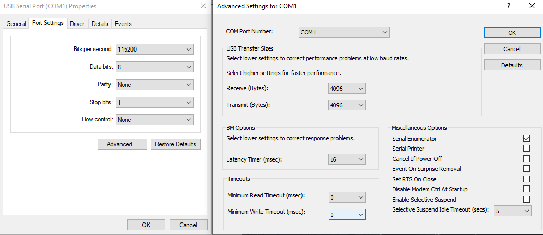This screenshot has width=543, height=235.
Task: Tick Disable Modem Ctrl At Startup
Action: click(x=526, y=189)
